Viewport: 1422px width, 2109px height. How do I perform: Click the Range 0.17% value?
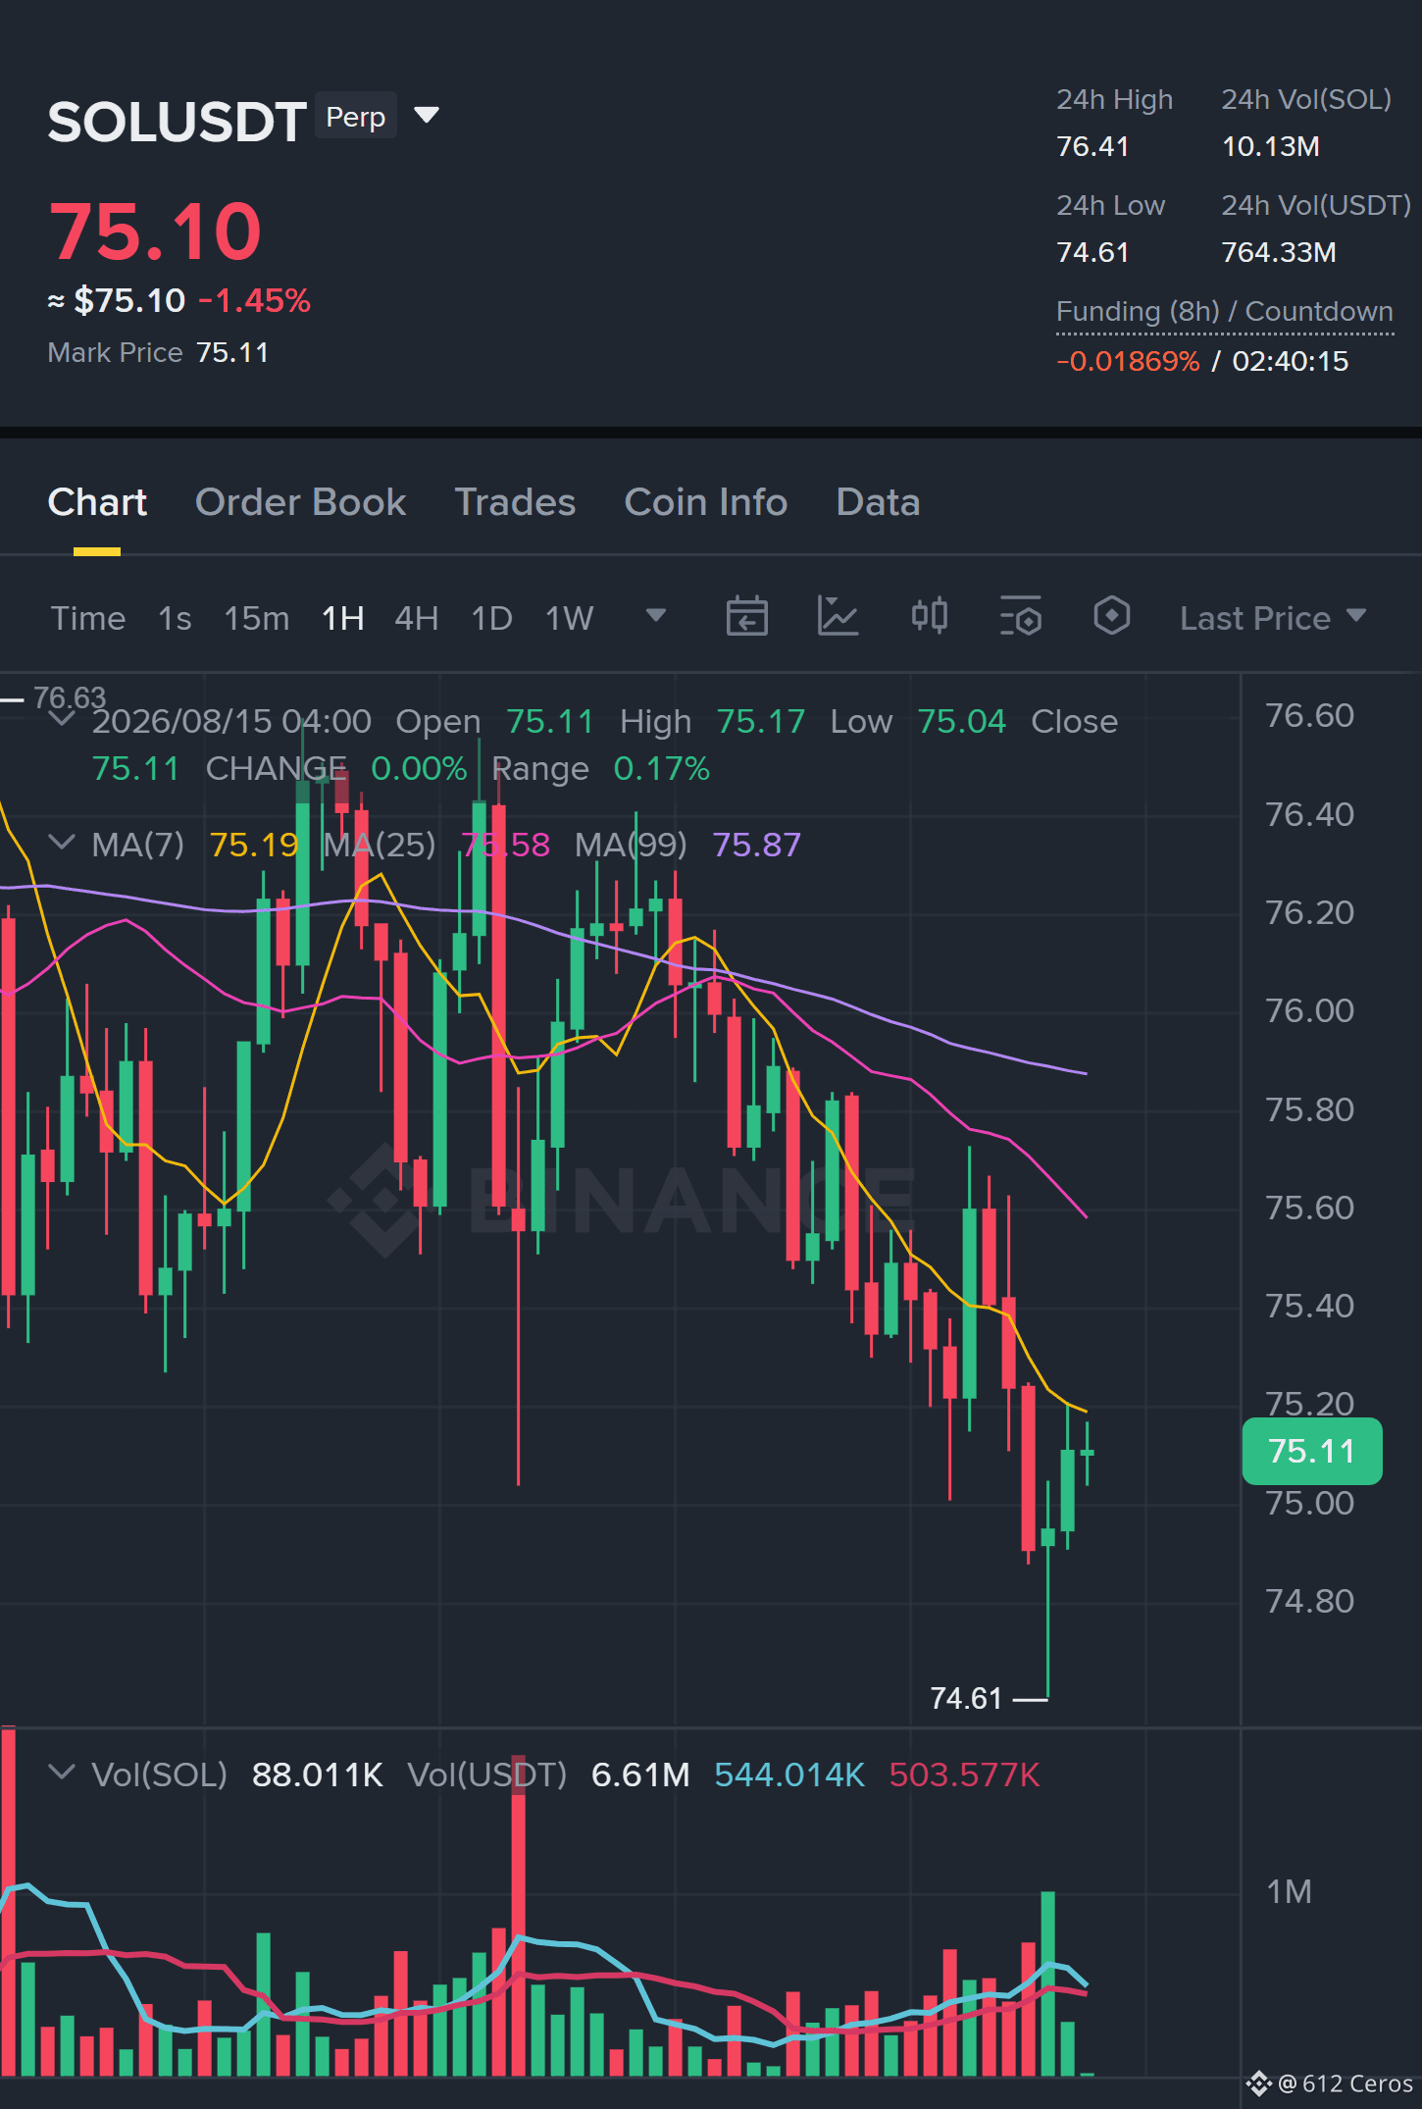[661, 769]
